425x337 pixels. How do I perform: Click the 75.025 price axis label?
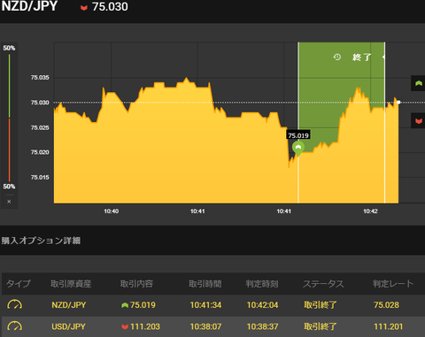(x=40, y=127)
